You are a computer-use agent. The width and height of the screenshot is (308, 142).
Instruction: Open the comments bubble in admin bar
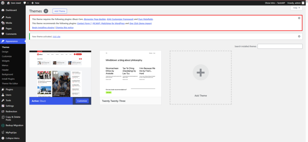tap(26, 3)
